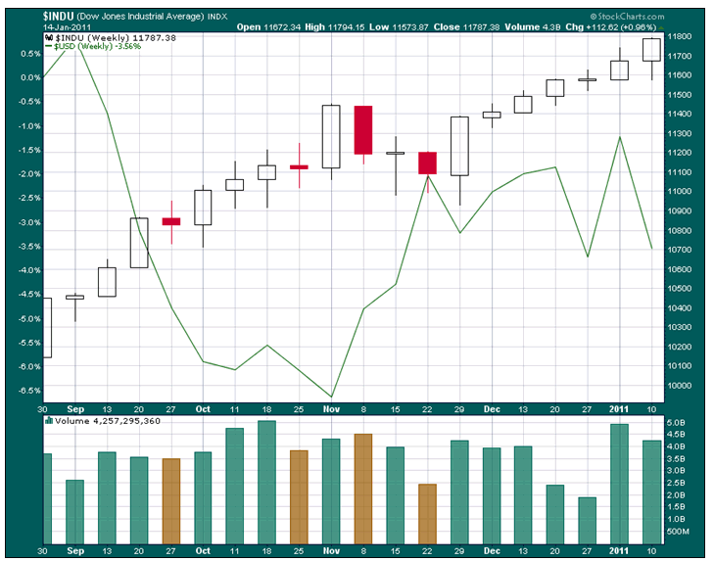Click the tallest green volume bar at Oct 18
This screenshot has width=714, height=561.
point(266,483)
